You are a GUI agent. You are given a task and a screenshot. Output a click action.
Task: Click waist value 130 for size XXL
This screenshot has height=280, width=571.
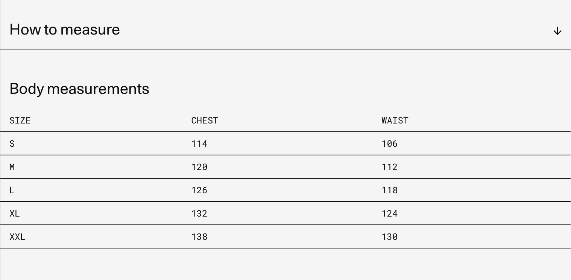click(390, 237)
